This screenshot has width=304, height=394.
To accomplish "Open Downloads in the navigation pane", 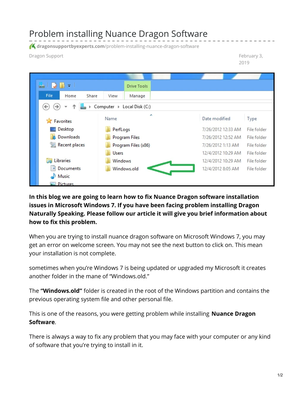I will click(x=69, y=137).
